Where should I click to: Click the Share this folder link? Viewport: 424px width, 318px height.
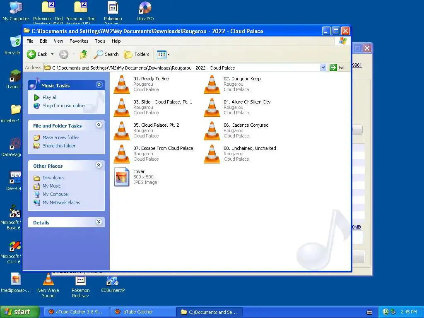pyautogui.click(x=59, y=146)
